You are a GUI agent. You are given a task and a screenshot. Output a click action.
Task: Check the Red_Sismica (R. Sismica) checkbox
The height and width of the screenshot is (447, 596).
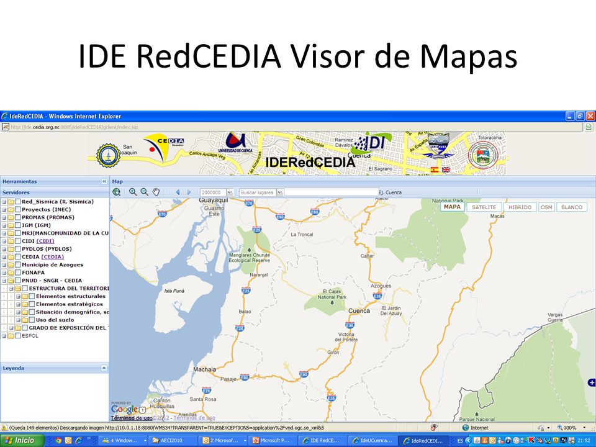pos(18,201)
